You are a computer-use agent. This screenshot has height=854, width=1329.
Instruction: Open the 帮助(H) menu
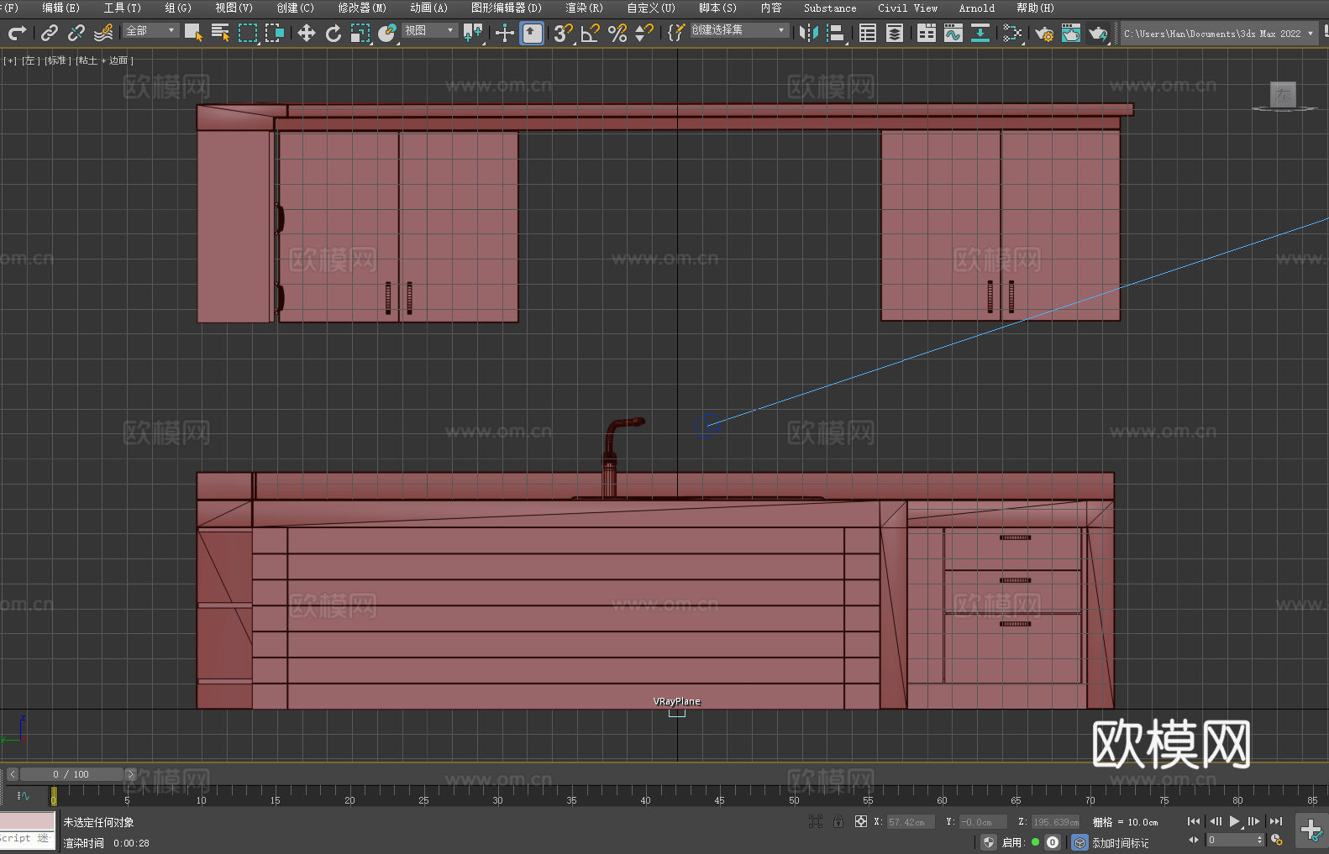click(1035, 8)
